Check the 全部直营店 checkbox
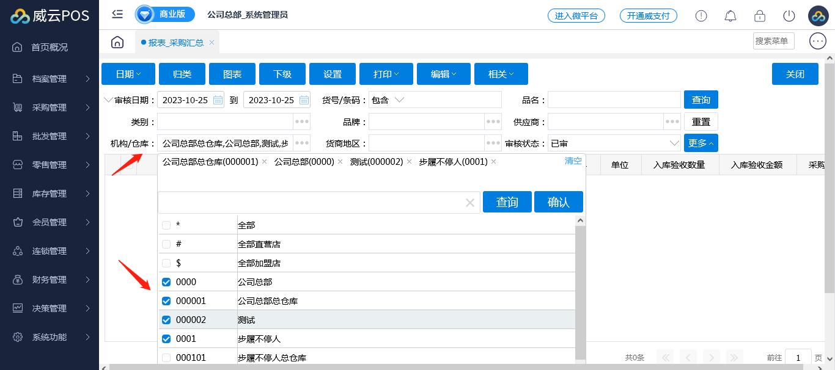This screenshot has width=835, height=370. pyautogui.click(x=166, y=244)
